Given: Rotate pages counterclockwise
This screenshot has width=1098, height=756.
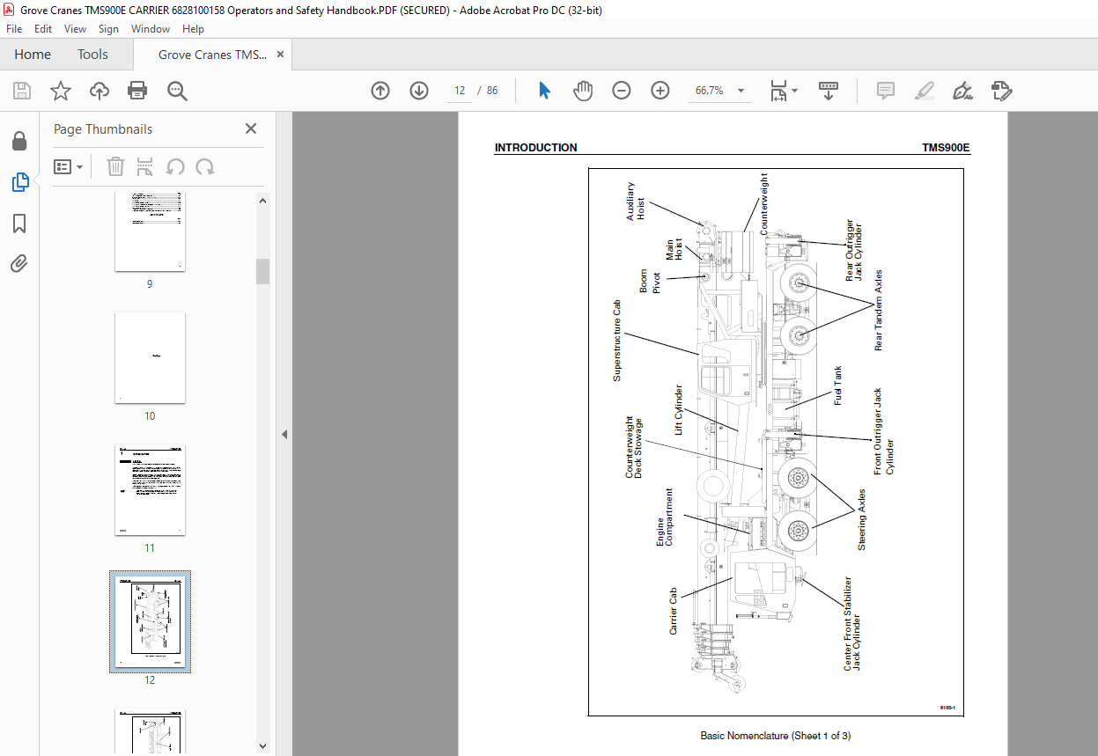Looking at the screenshot, I should (x=175, y=166).
